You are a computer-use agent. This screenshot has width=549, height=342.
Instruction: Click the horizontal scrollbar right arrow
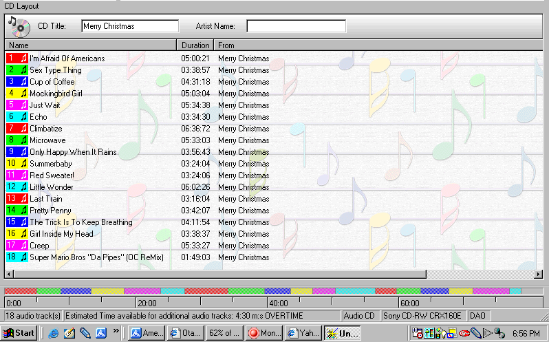[539, 274]
